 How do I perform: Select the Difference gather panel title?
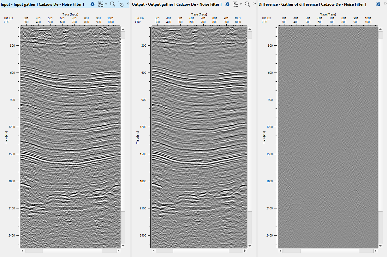(312, 4)
